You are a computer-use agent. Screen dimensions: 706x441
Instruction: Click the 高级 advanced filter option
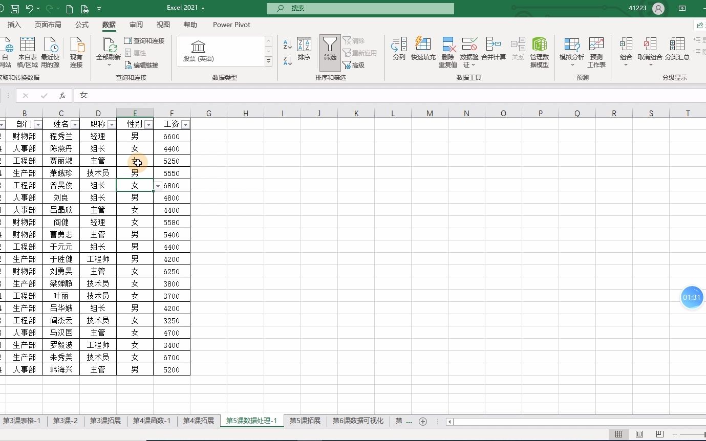[x=354, y=65]
